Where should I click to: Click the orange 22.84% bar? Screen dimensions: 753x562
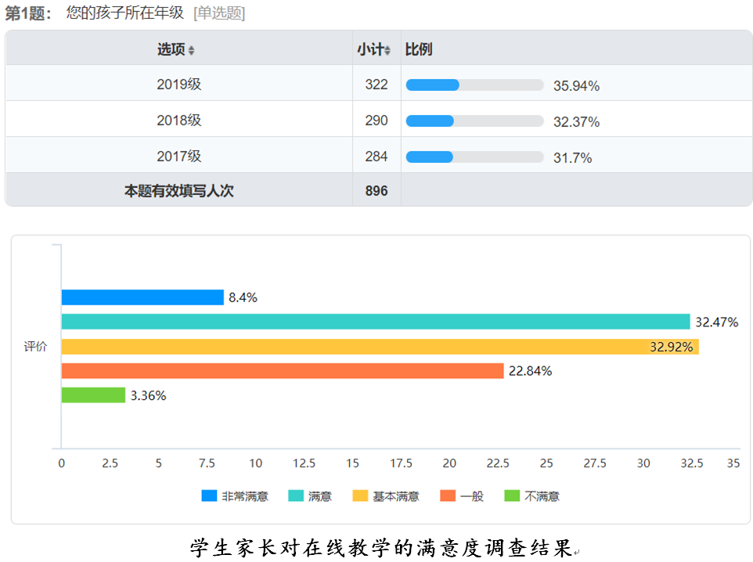tap(282, 371)
